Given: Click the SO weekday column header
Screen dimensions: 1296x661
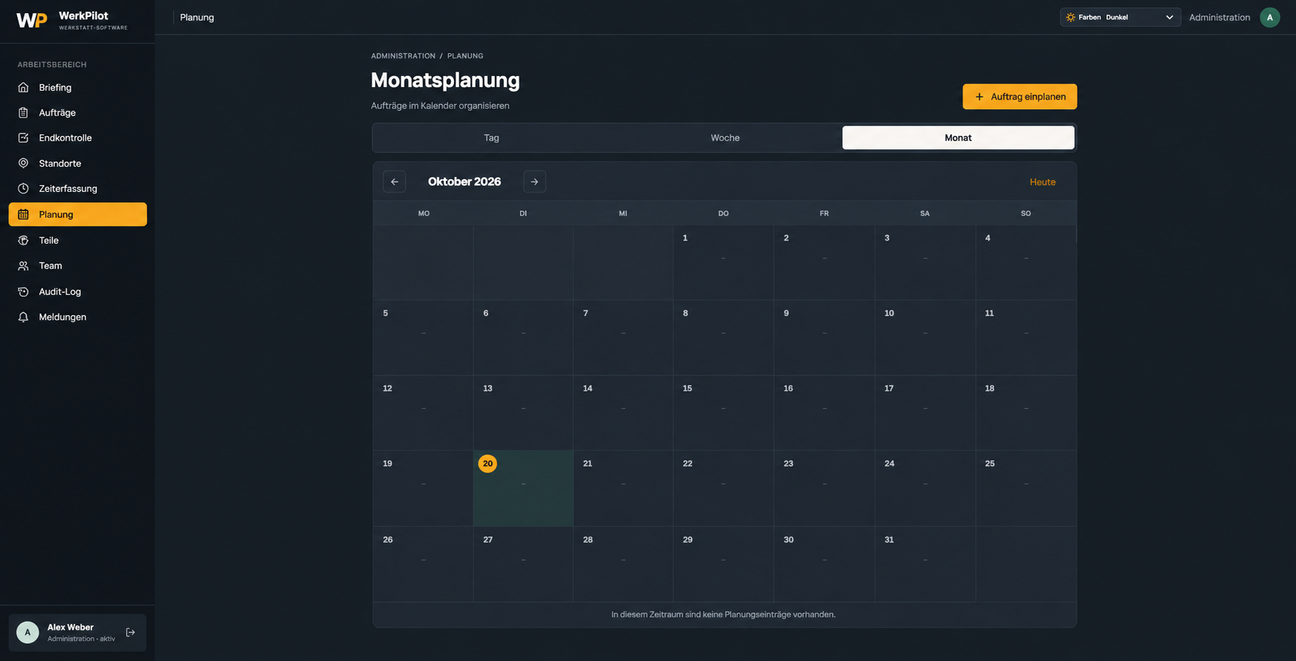Looking at the screenshot, I should (1026, 213).
